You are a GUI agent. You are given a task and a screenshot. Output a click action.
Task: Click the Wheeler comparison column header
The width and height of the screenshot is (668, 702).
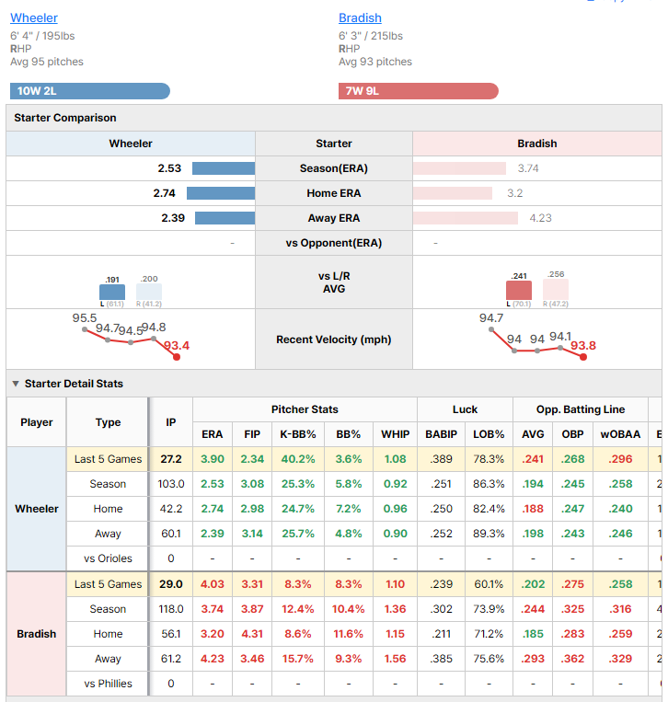131,144
